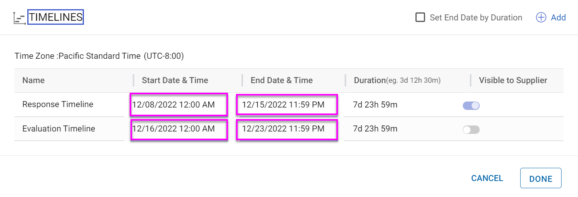Turn on Evaluation Timeline supplier visibility
This screenshot has width=578, height=197.
click(471, 130)
